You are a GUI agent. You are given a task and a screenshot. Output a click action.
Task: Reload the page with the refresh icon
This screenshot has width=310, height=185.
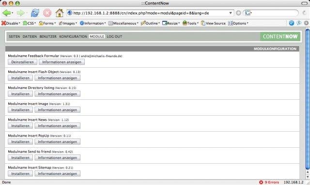[35, 13]
